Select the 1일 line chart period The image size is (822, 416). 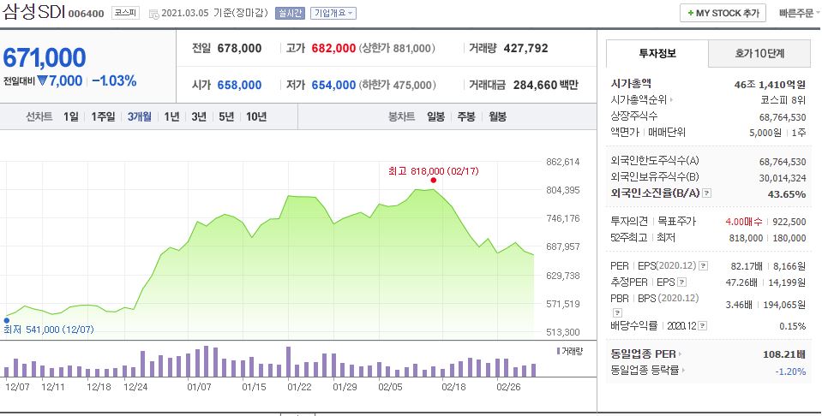(x=71, y=116)
